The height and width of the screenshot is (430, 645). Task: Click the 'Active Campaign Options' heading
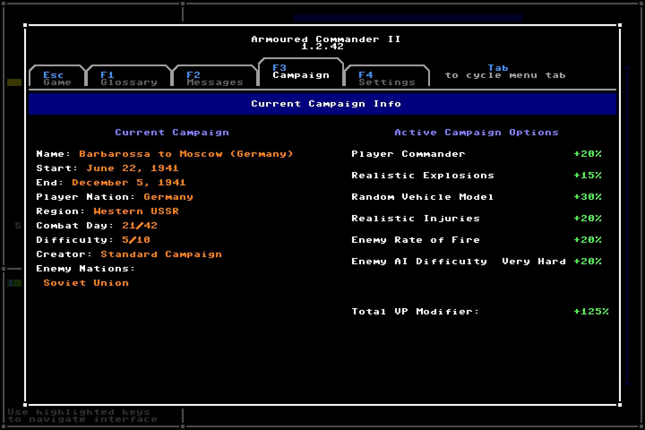(477, 133)
